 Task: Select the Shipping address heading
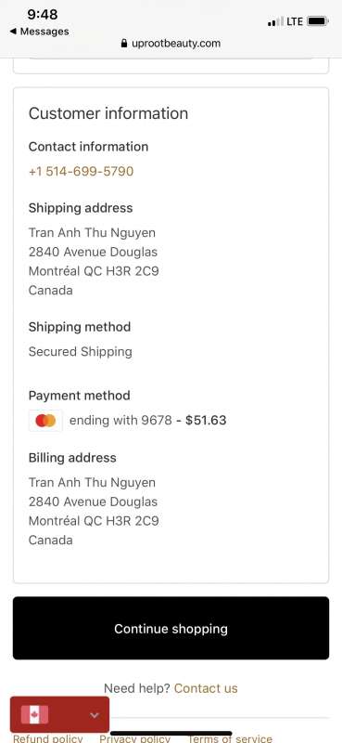click(x=81, y=208)
